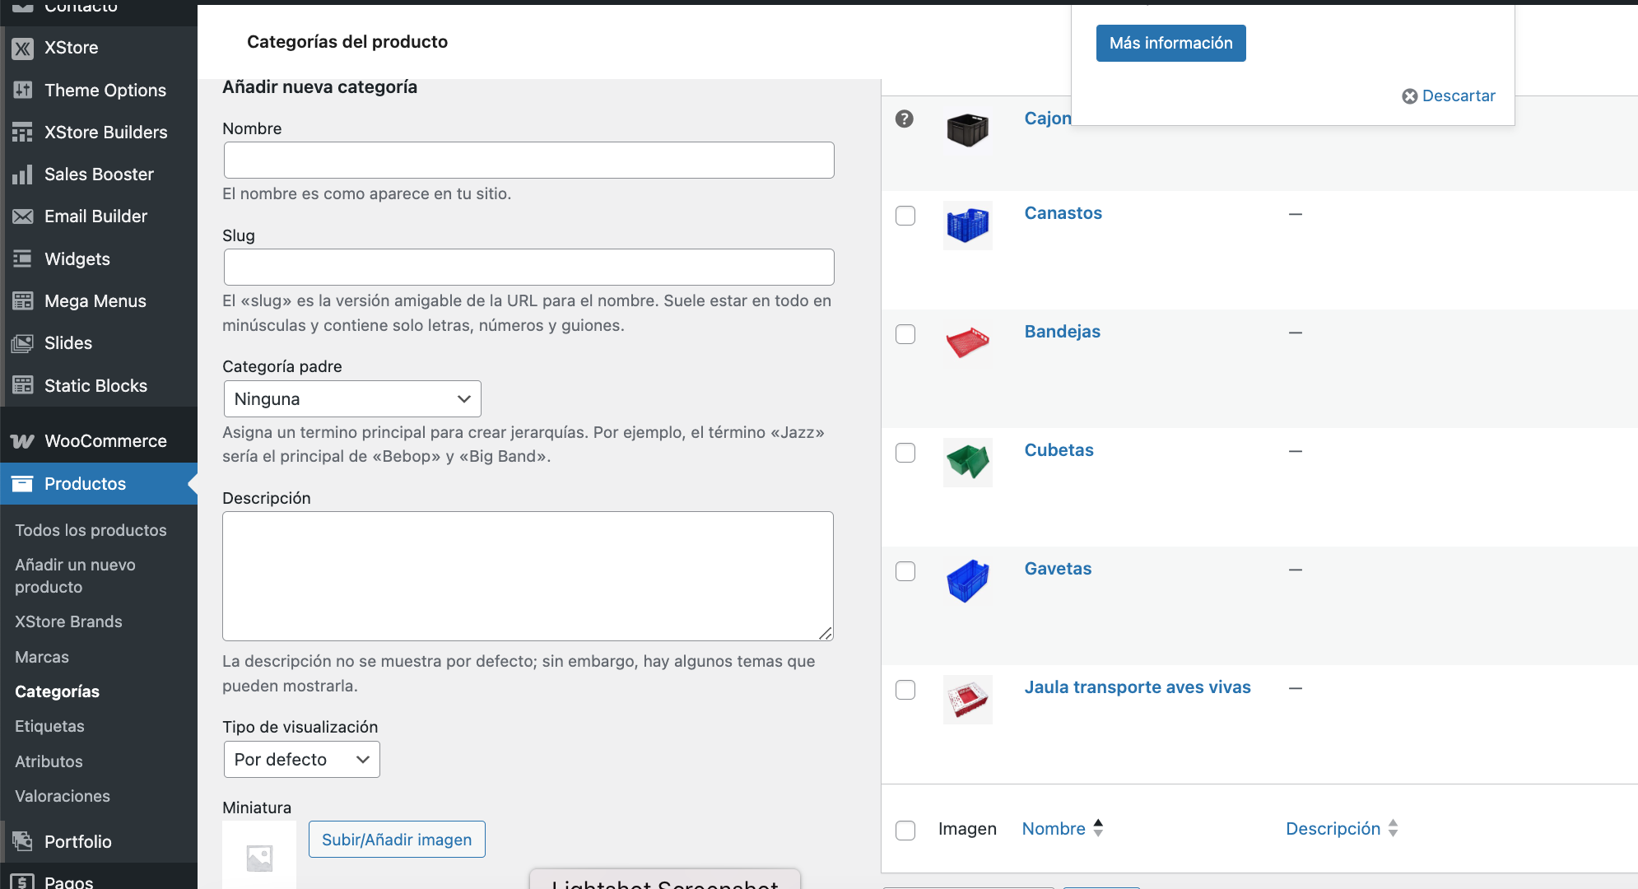Click into the Nombre text field

click(529, 160)
